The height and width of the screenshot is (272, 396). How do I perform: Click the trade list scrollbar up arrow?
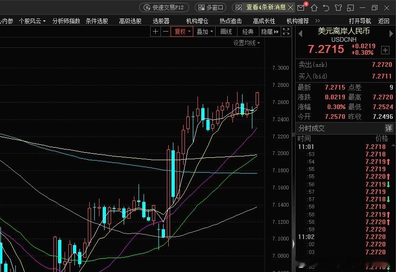(393, 146)
